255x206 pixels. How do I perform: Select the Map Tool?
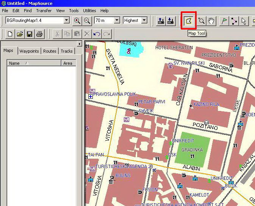tap(189, 21)
